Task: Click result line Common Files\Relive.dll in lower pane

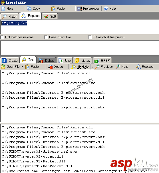Action: pyautogui.click(x=47, y=127)
